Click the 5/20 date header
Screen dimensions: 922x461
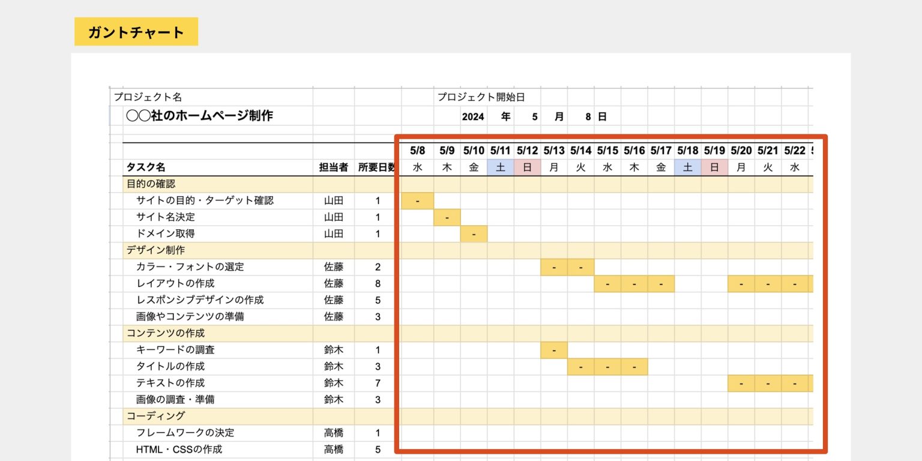741,150
